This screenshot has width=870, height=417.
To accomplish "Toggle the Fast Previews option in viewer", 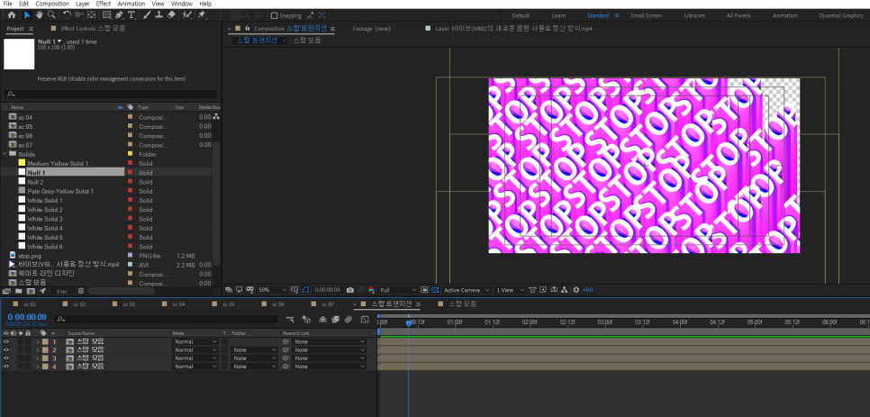I will coord(543,290).
